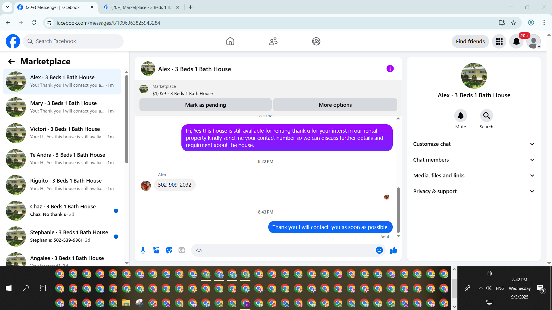Image resolution: width=552 pixels, height=310 pixels.
Task: Install the app via address bar icon
Action: pos(502,23)
